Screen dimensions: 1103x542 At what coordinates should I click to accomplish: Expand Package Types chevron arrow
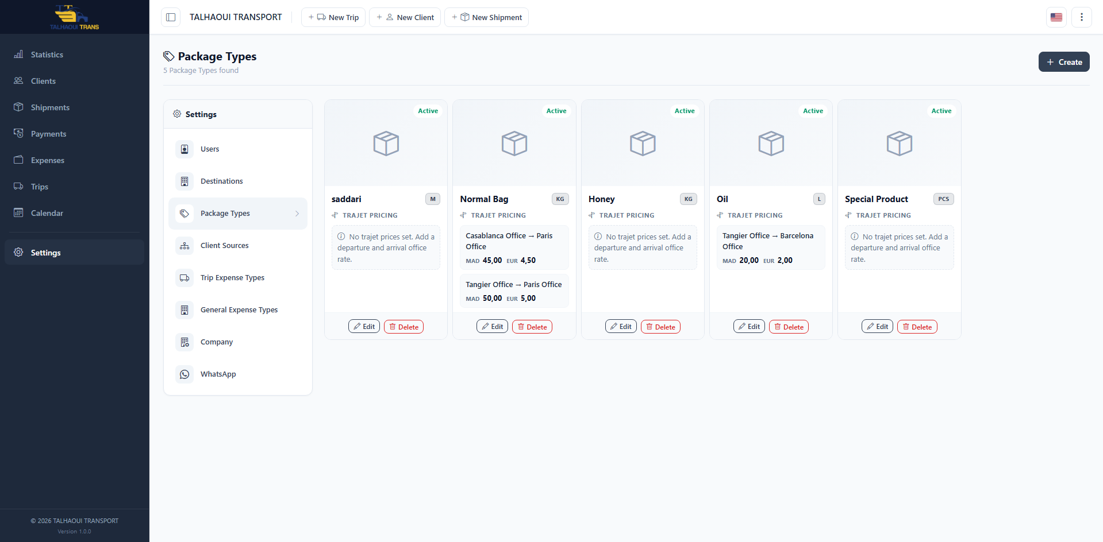pyautogui.click(x=297, y=214)
